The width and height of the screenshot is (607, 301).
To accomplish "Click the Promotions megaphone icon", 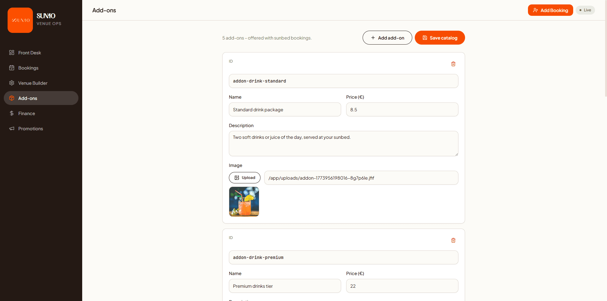I will [x=12, y=128].
